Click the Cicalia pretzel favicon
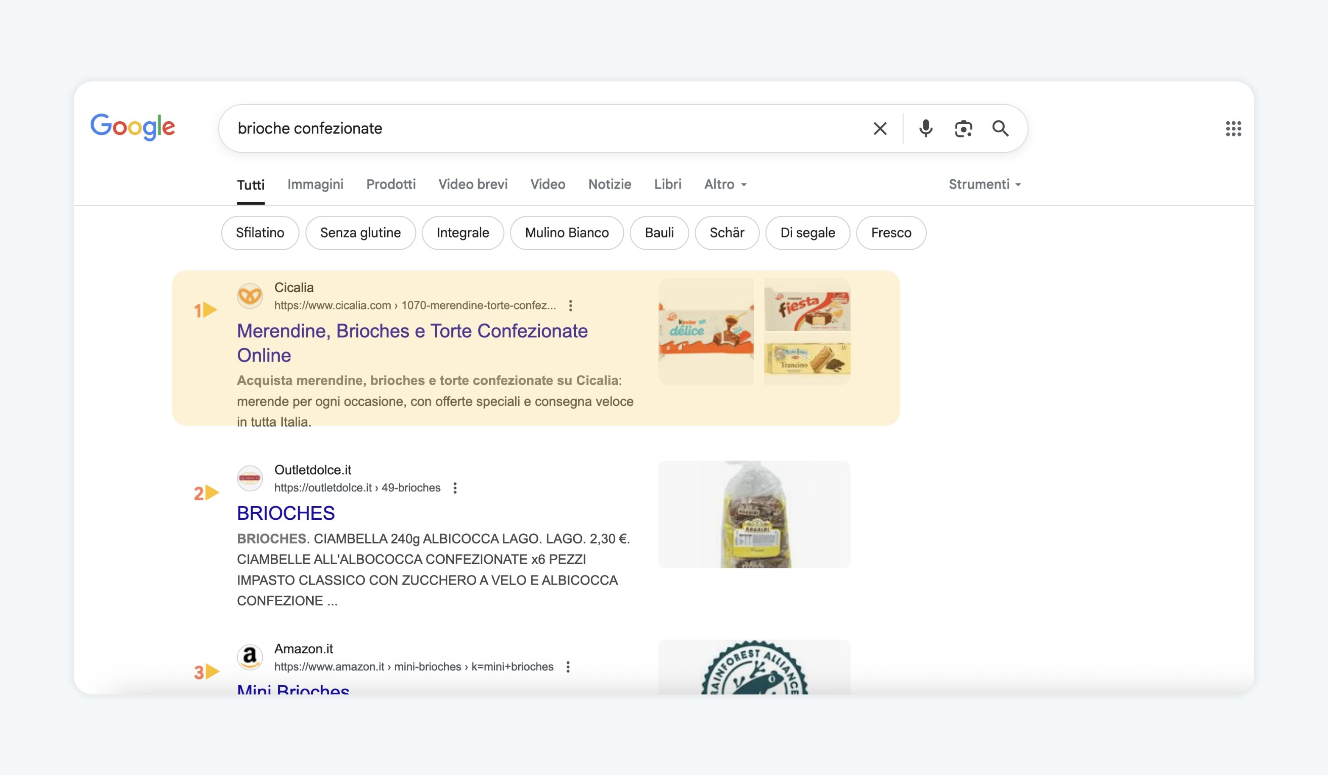This screenshot has width=1328, height=775. coord(250,296)
